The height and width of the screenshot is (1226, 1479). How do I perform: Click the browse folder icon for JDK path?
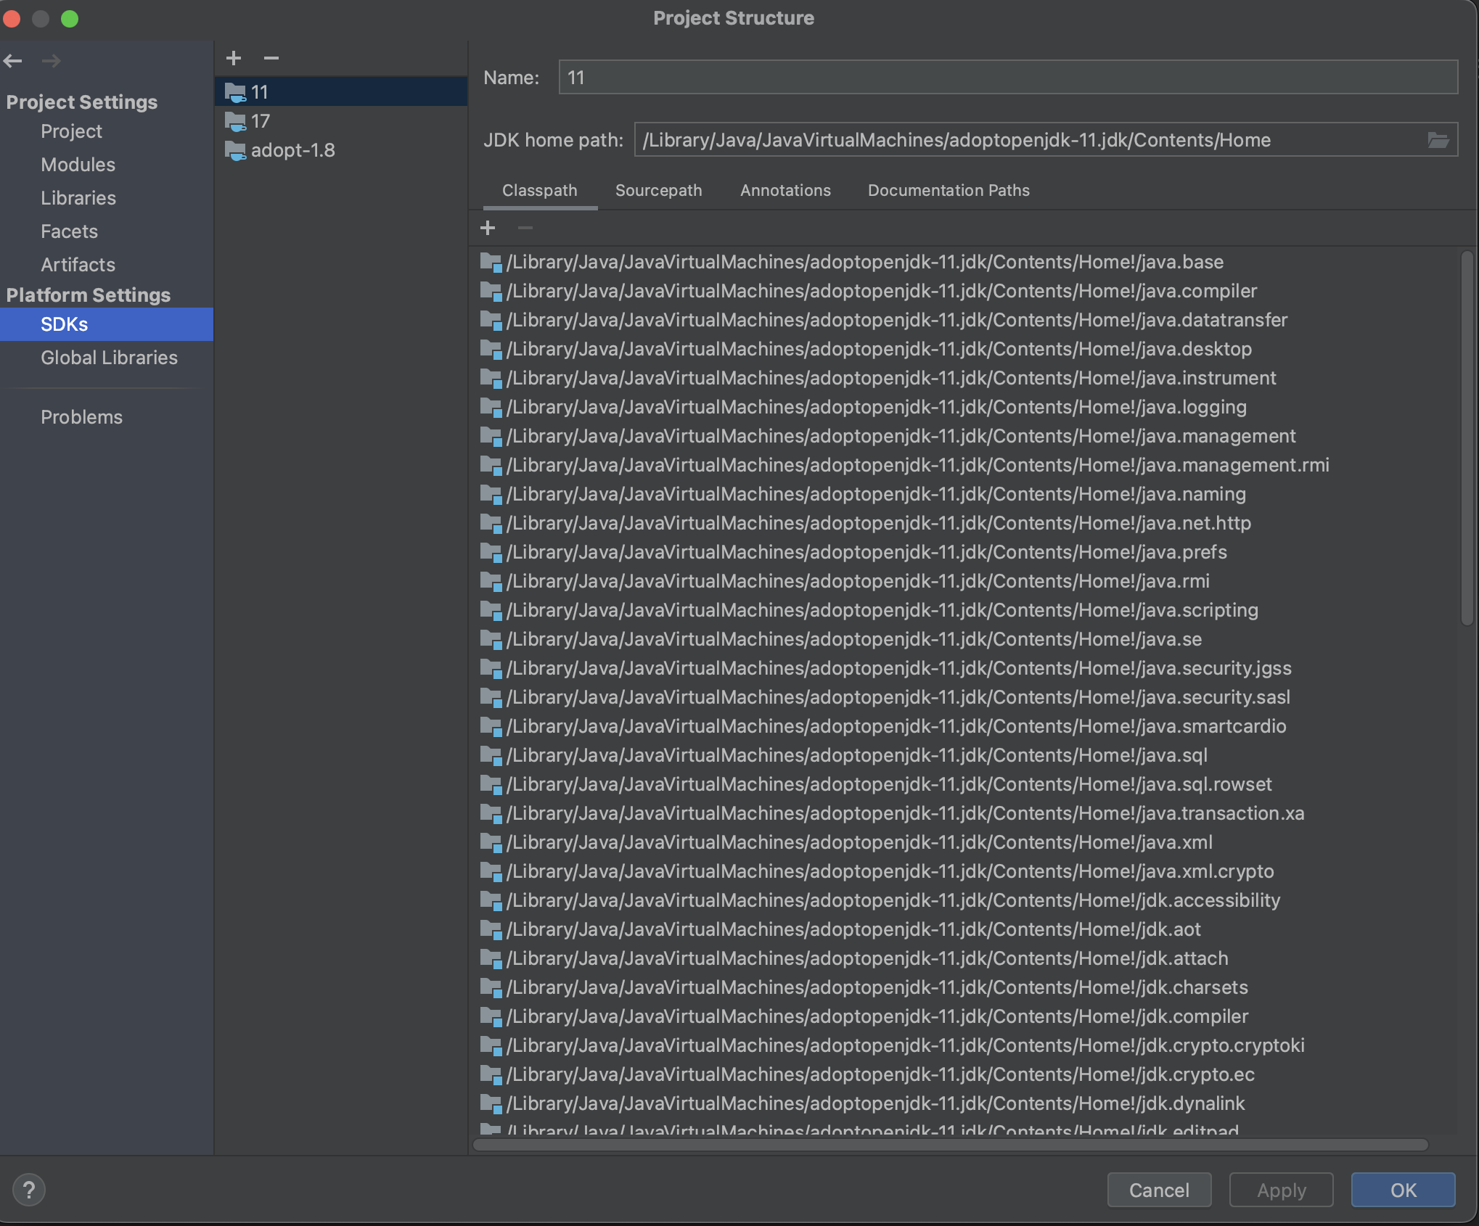pyautogui.click(x=1438, y=140)
